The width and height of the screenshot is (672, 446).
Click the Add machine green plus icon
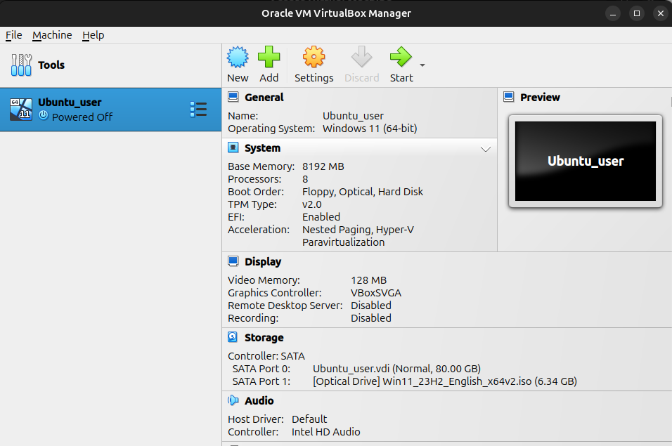click(269, 57)
